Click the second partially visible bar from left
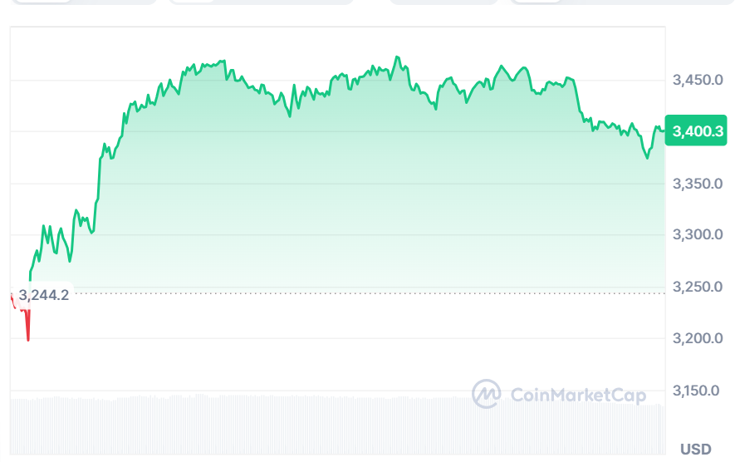The height and width of the screenshot is (462, 735). coord(261,2)
